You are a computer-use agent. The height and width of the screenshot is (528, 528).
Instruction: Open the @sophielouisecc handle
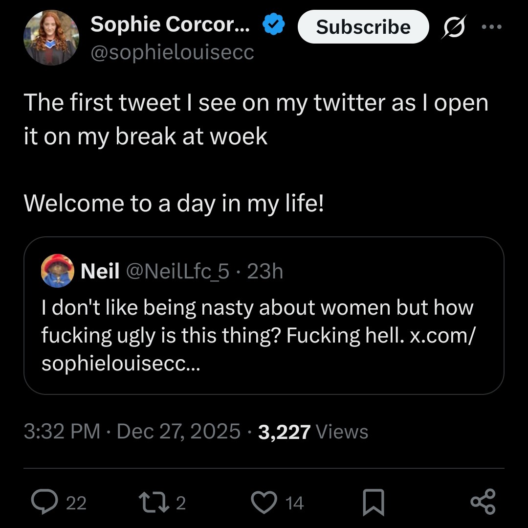(172, 52)
